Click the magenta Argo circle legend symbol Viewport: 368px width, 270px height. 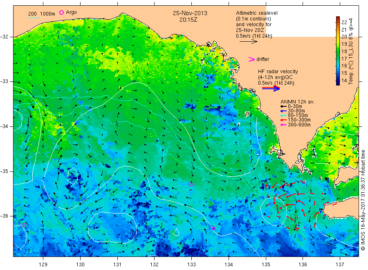pos(61,12)
